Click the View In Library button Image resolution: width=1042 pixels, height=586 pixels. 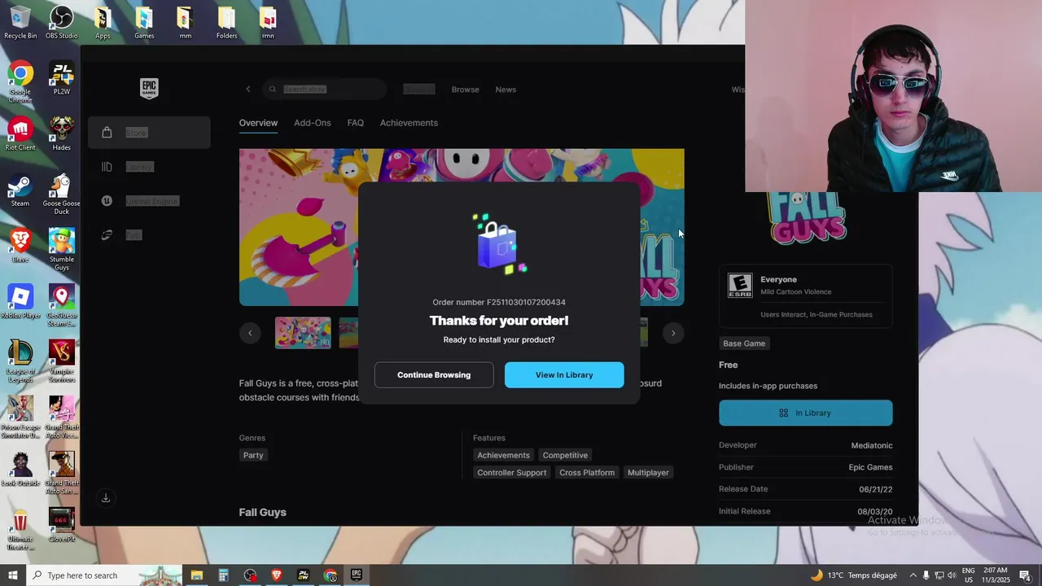(x=564, y=375)
